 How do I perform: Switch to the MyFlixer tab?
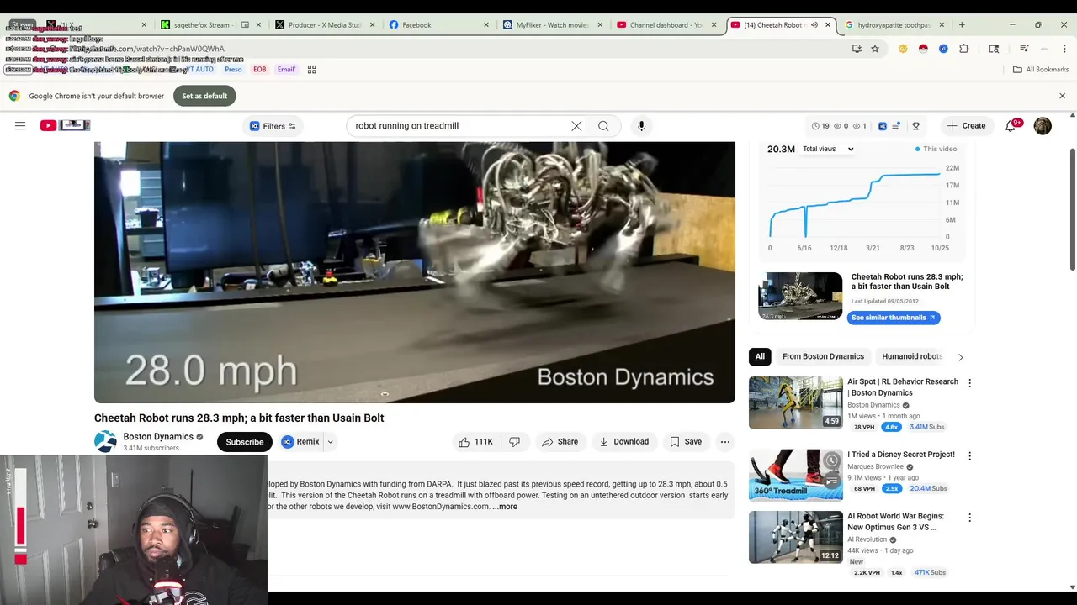pyautogui.click(x=551, y=25)
